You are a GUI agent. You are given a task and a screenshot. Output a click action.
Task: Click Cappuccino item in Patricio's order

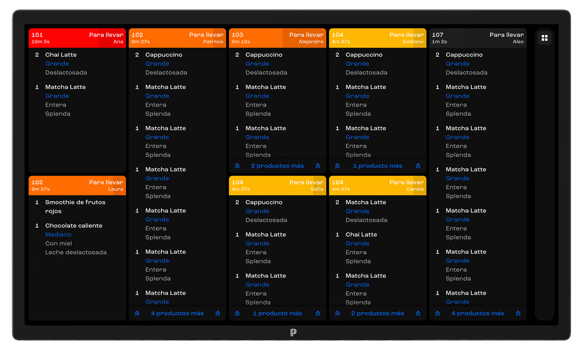[164, 55]
